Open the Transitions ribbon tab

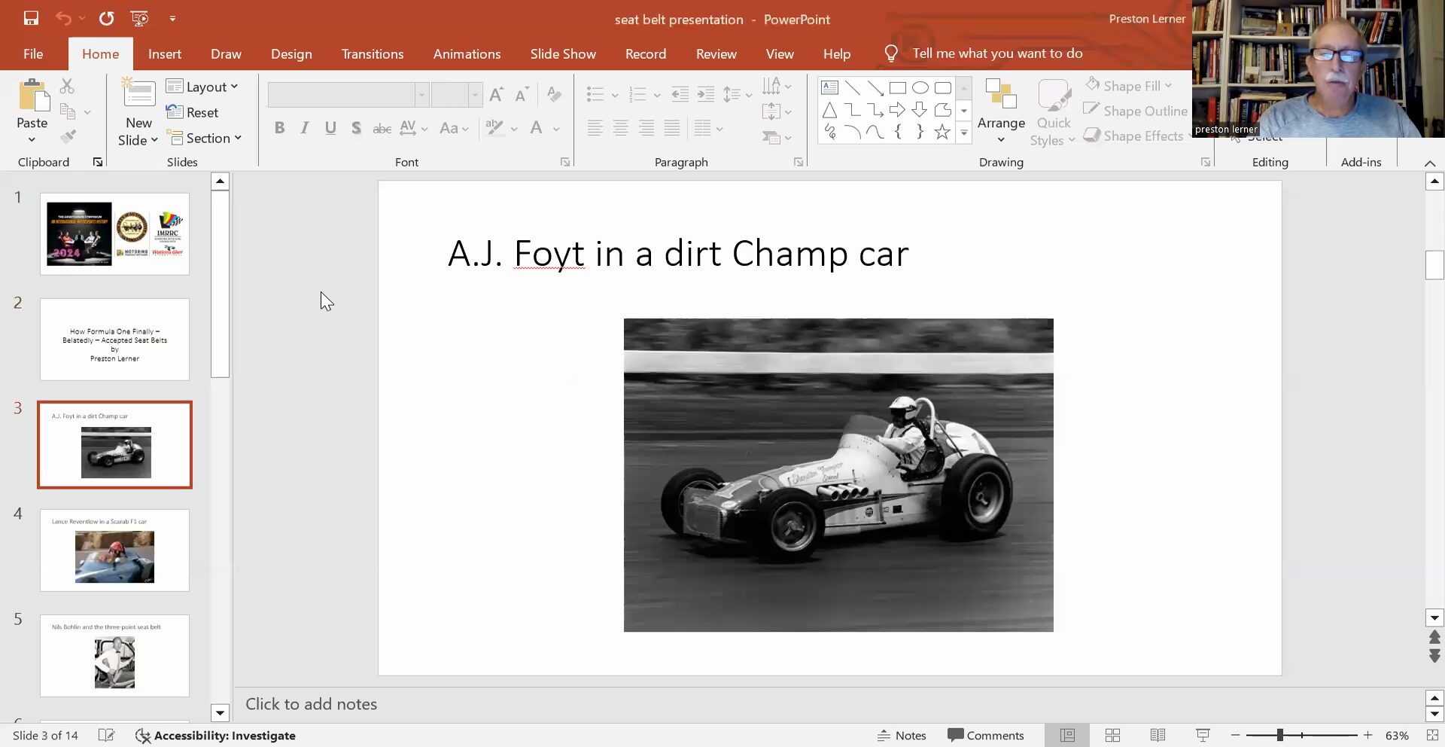372,53
